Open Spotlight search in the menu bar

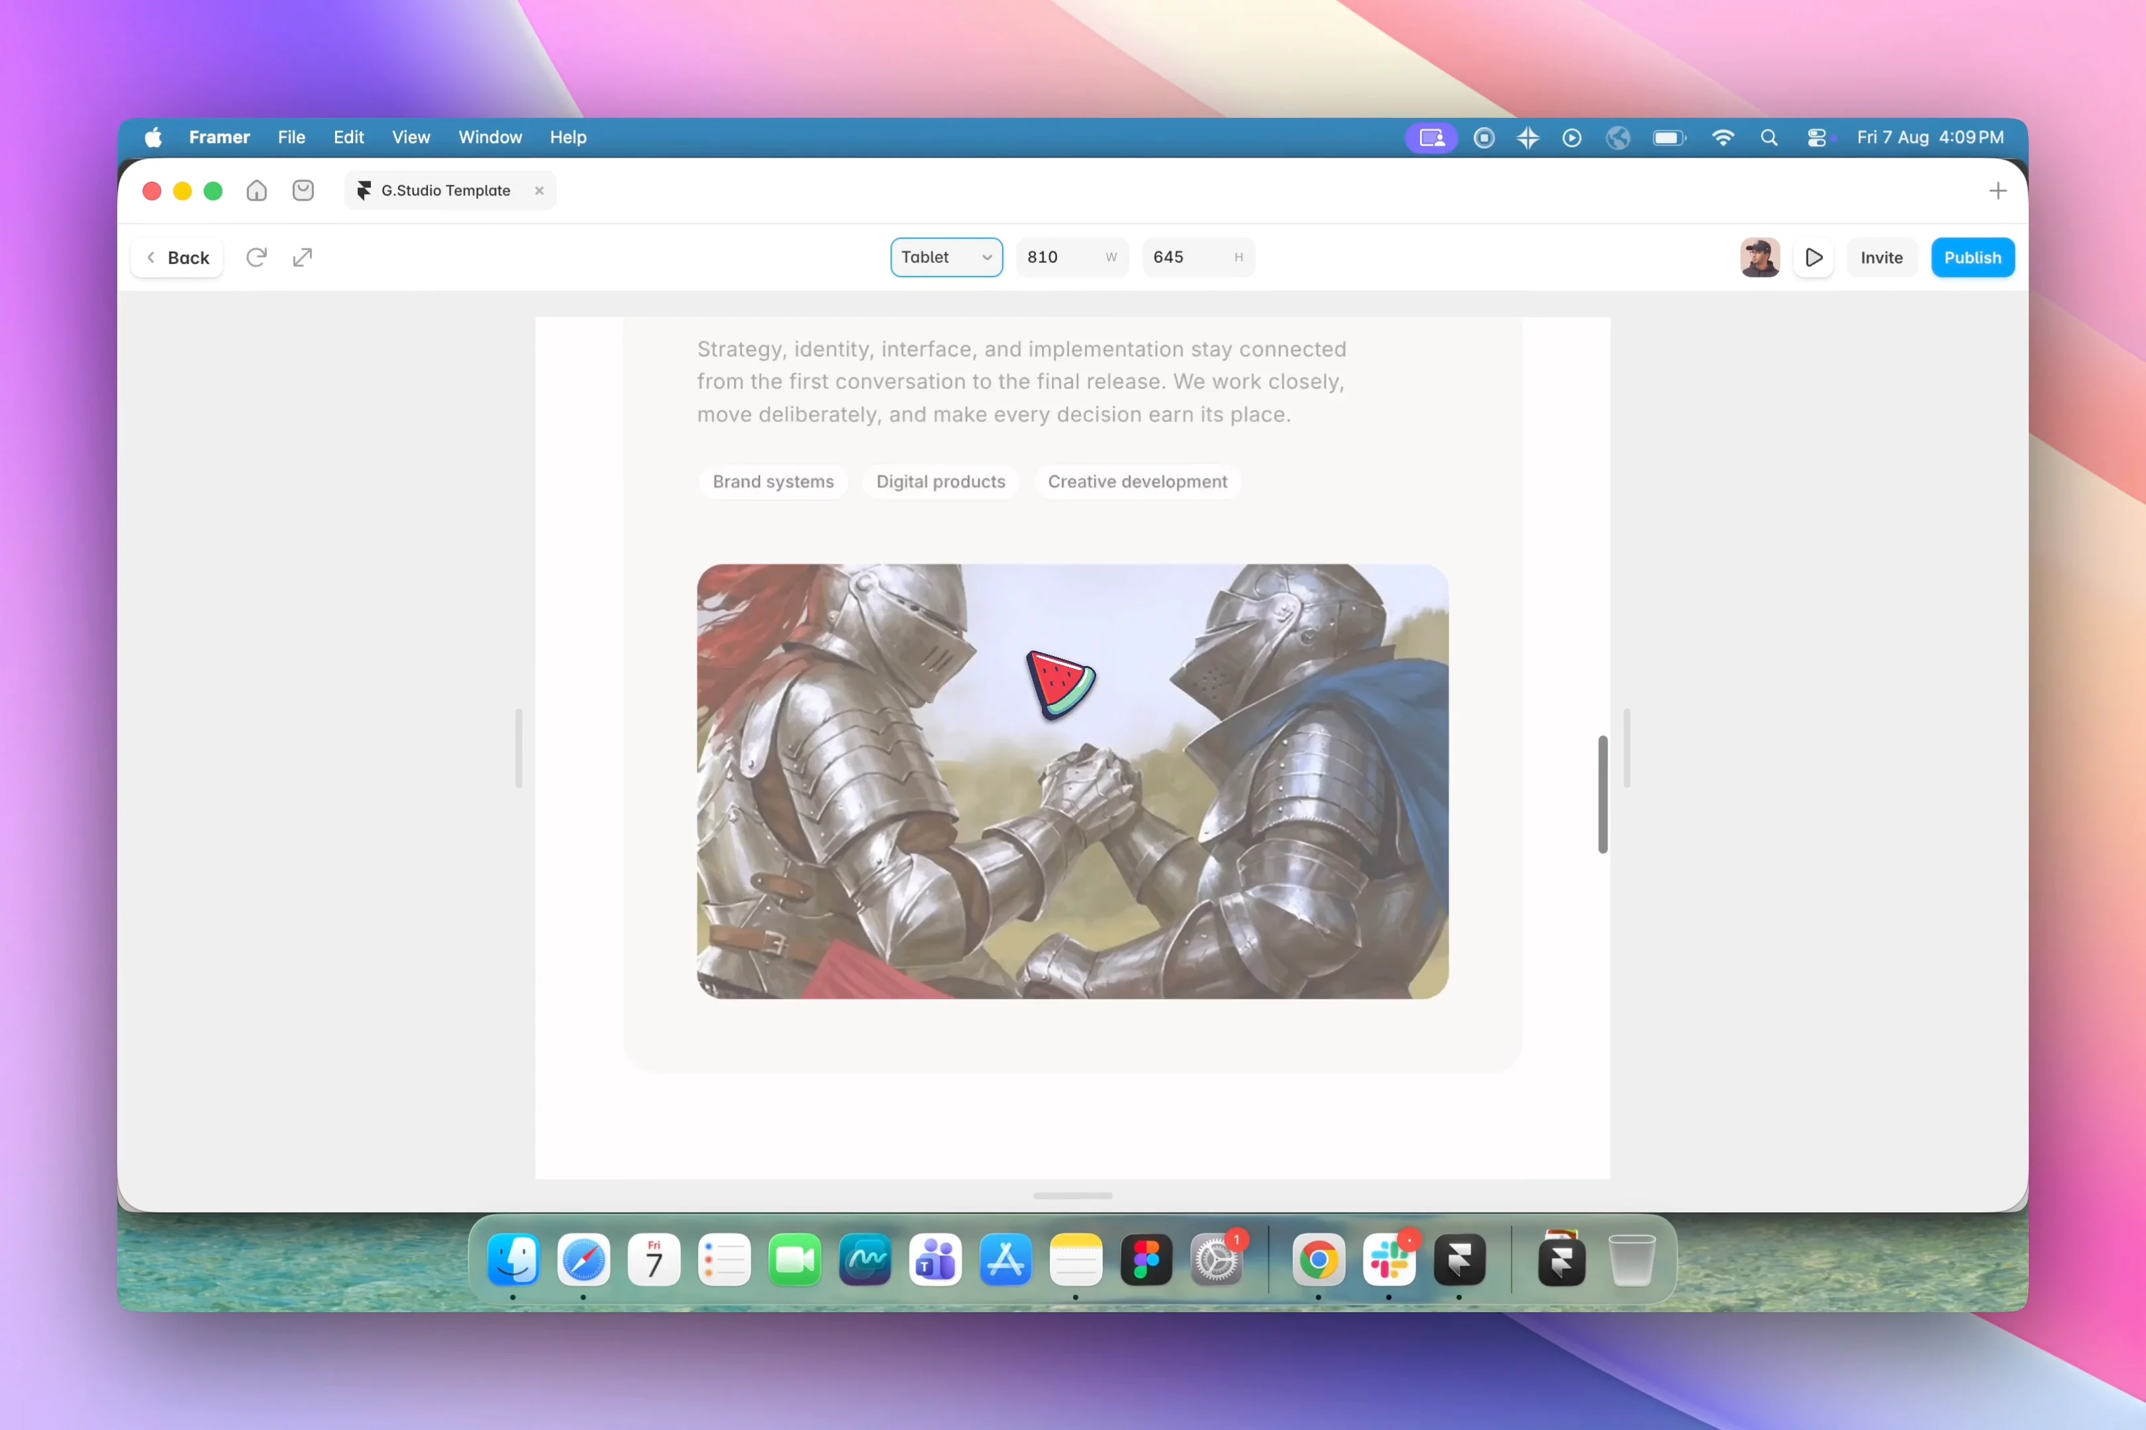pyautogui.click(x=1769, y=138)
